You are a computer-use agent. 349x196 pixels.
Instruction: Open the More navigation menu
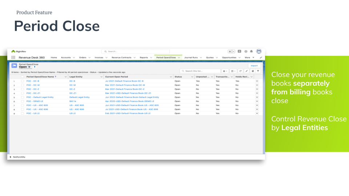pos(249,58)
